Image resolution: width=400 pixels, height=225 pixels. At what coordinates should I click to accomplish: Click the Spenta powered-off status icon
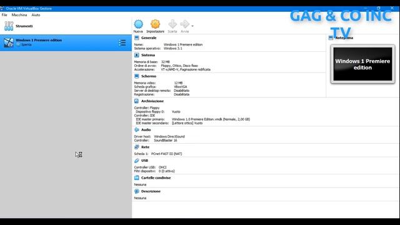coord(18,44)
